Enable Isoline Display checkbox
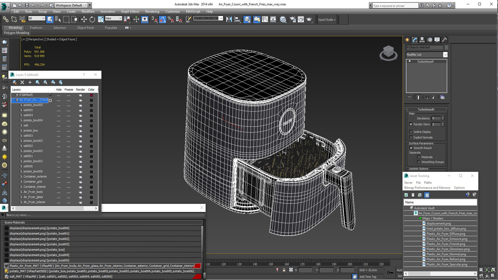498x280 pixels. (411, 132)
